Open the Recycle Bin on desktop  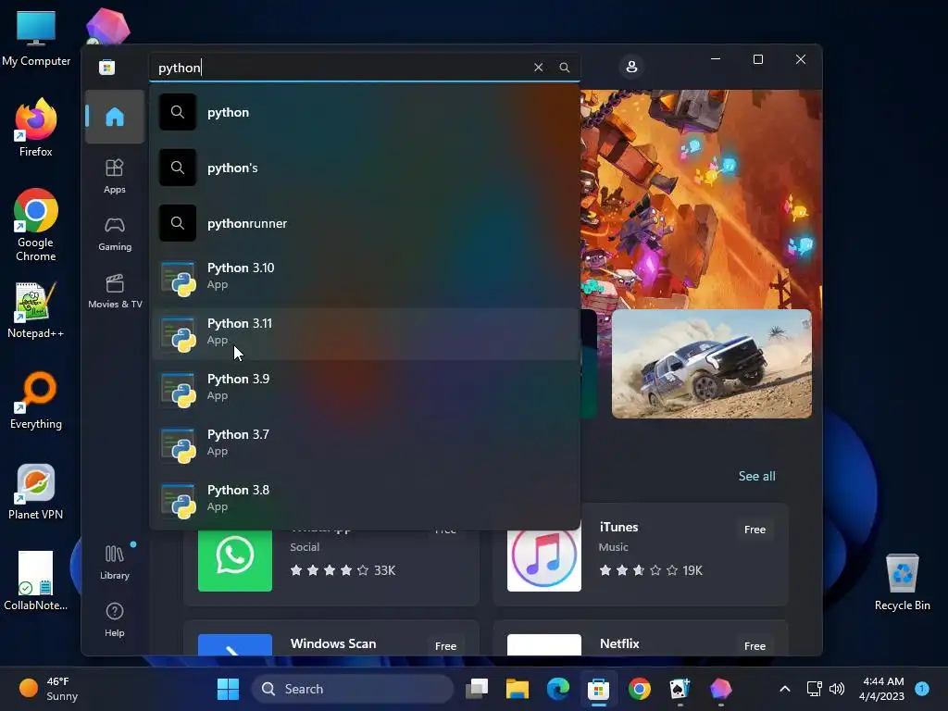pyautogui.click(x=902, y=581)
